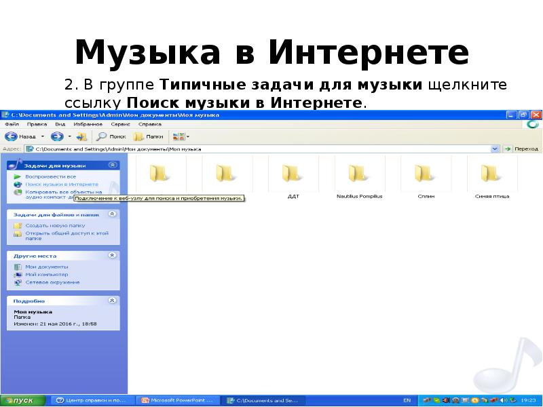Open Search (Поиск) magnifier in toolbar

(111, 137)
